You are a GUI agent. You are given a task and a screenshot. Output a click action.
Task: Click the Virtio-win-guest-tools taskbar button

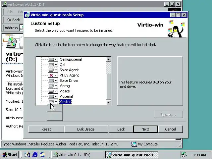132,155
